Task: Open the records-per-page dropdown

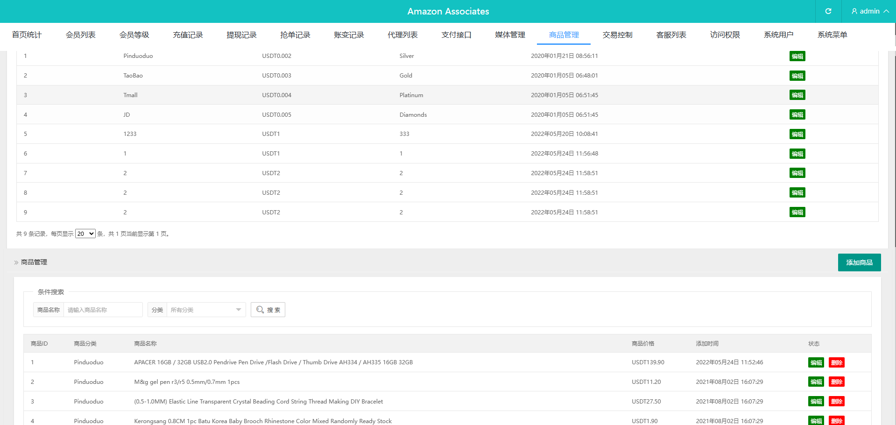Action: click(85, 234)
